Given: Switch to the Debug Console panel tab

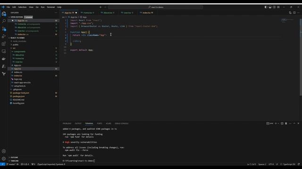Looking at the screenshot, I should pyautogui.click(x=121, y=123).
